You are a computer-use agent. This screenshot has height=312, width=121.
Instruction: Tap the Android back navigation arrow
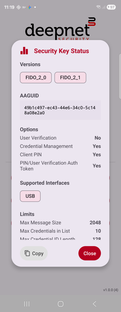coord(94,304)
